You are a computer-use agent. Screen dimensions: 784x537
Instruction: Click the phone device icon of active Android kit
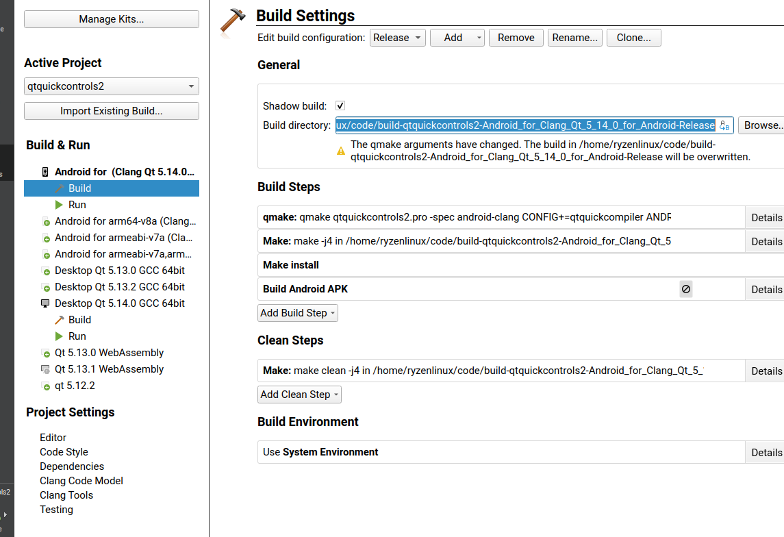[x=46, y=172]
